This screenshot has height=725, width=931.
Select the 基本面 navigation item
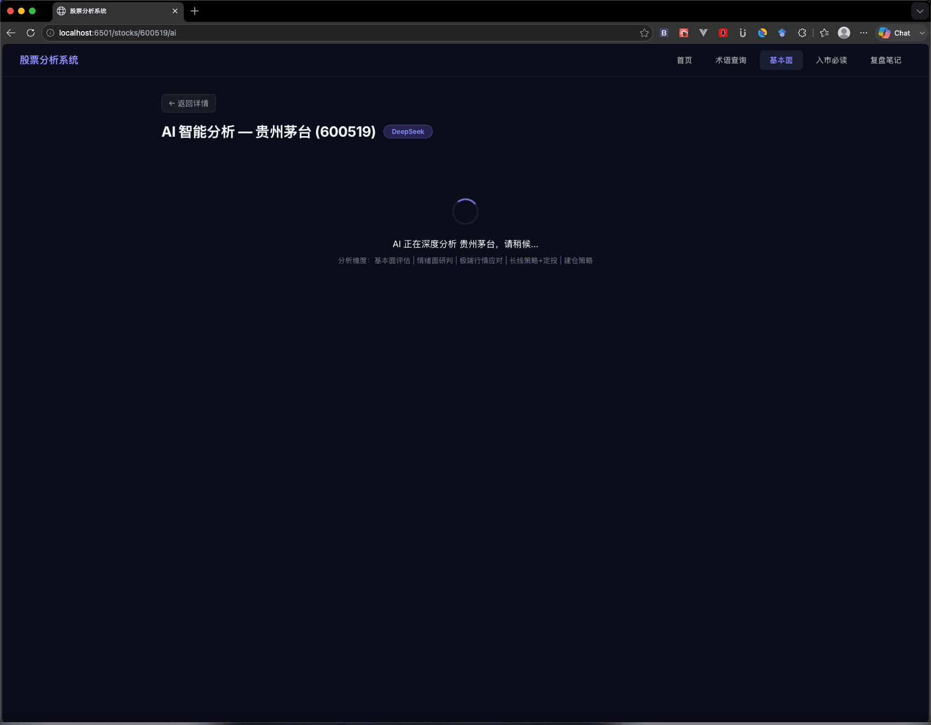(781, 60)
